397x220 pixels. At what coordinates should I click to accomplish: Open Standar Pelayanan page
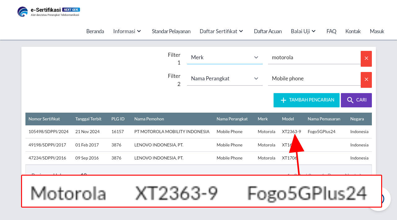point(171,31)
